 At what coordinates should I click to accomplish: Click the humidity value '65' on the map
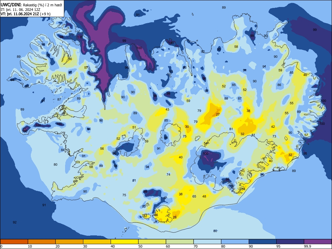point(194,197)
